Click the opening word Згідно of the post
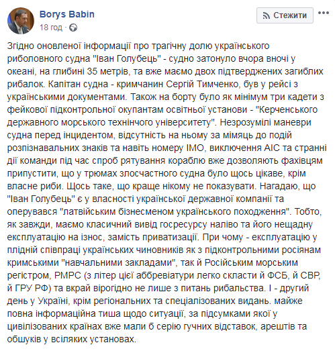 click(x=21, y=46)
